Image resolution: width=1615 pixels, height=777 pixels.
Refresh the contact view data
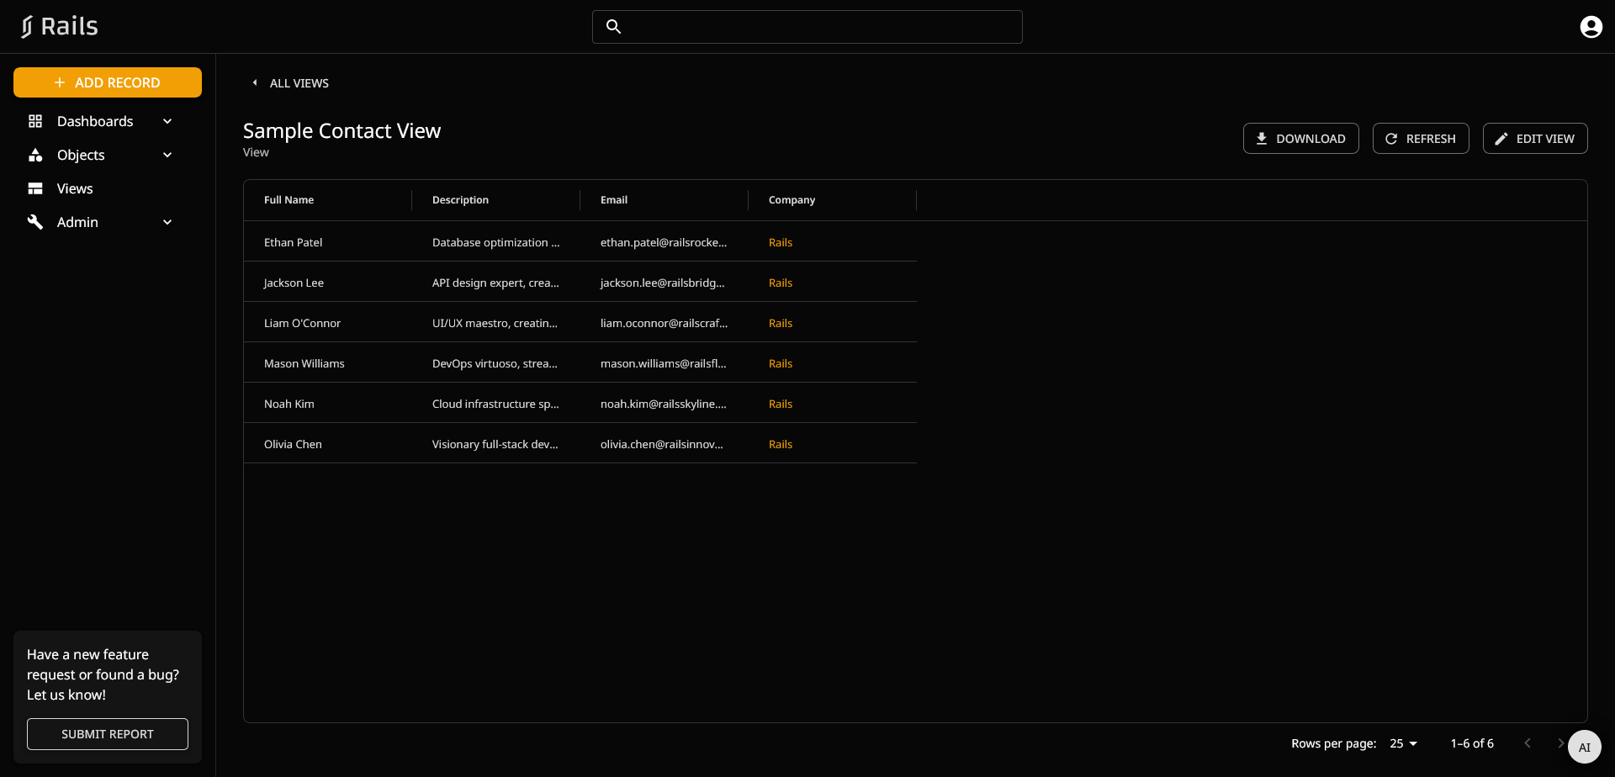pos(1420,139)
